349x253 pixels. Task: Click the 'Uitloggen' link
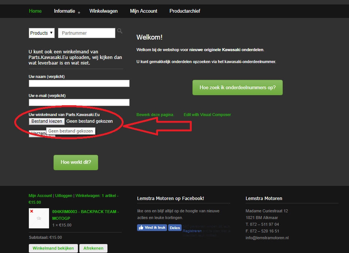tap(64, 196)
